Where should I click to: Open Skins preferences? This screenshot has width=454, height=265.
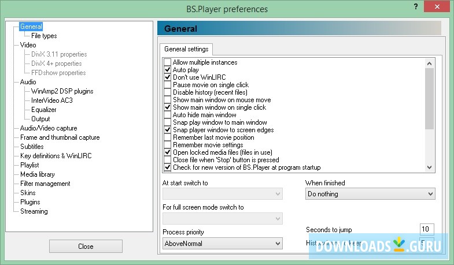(x=28, y=193)
